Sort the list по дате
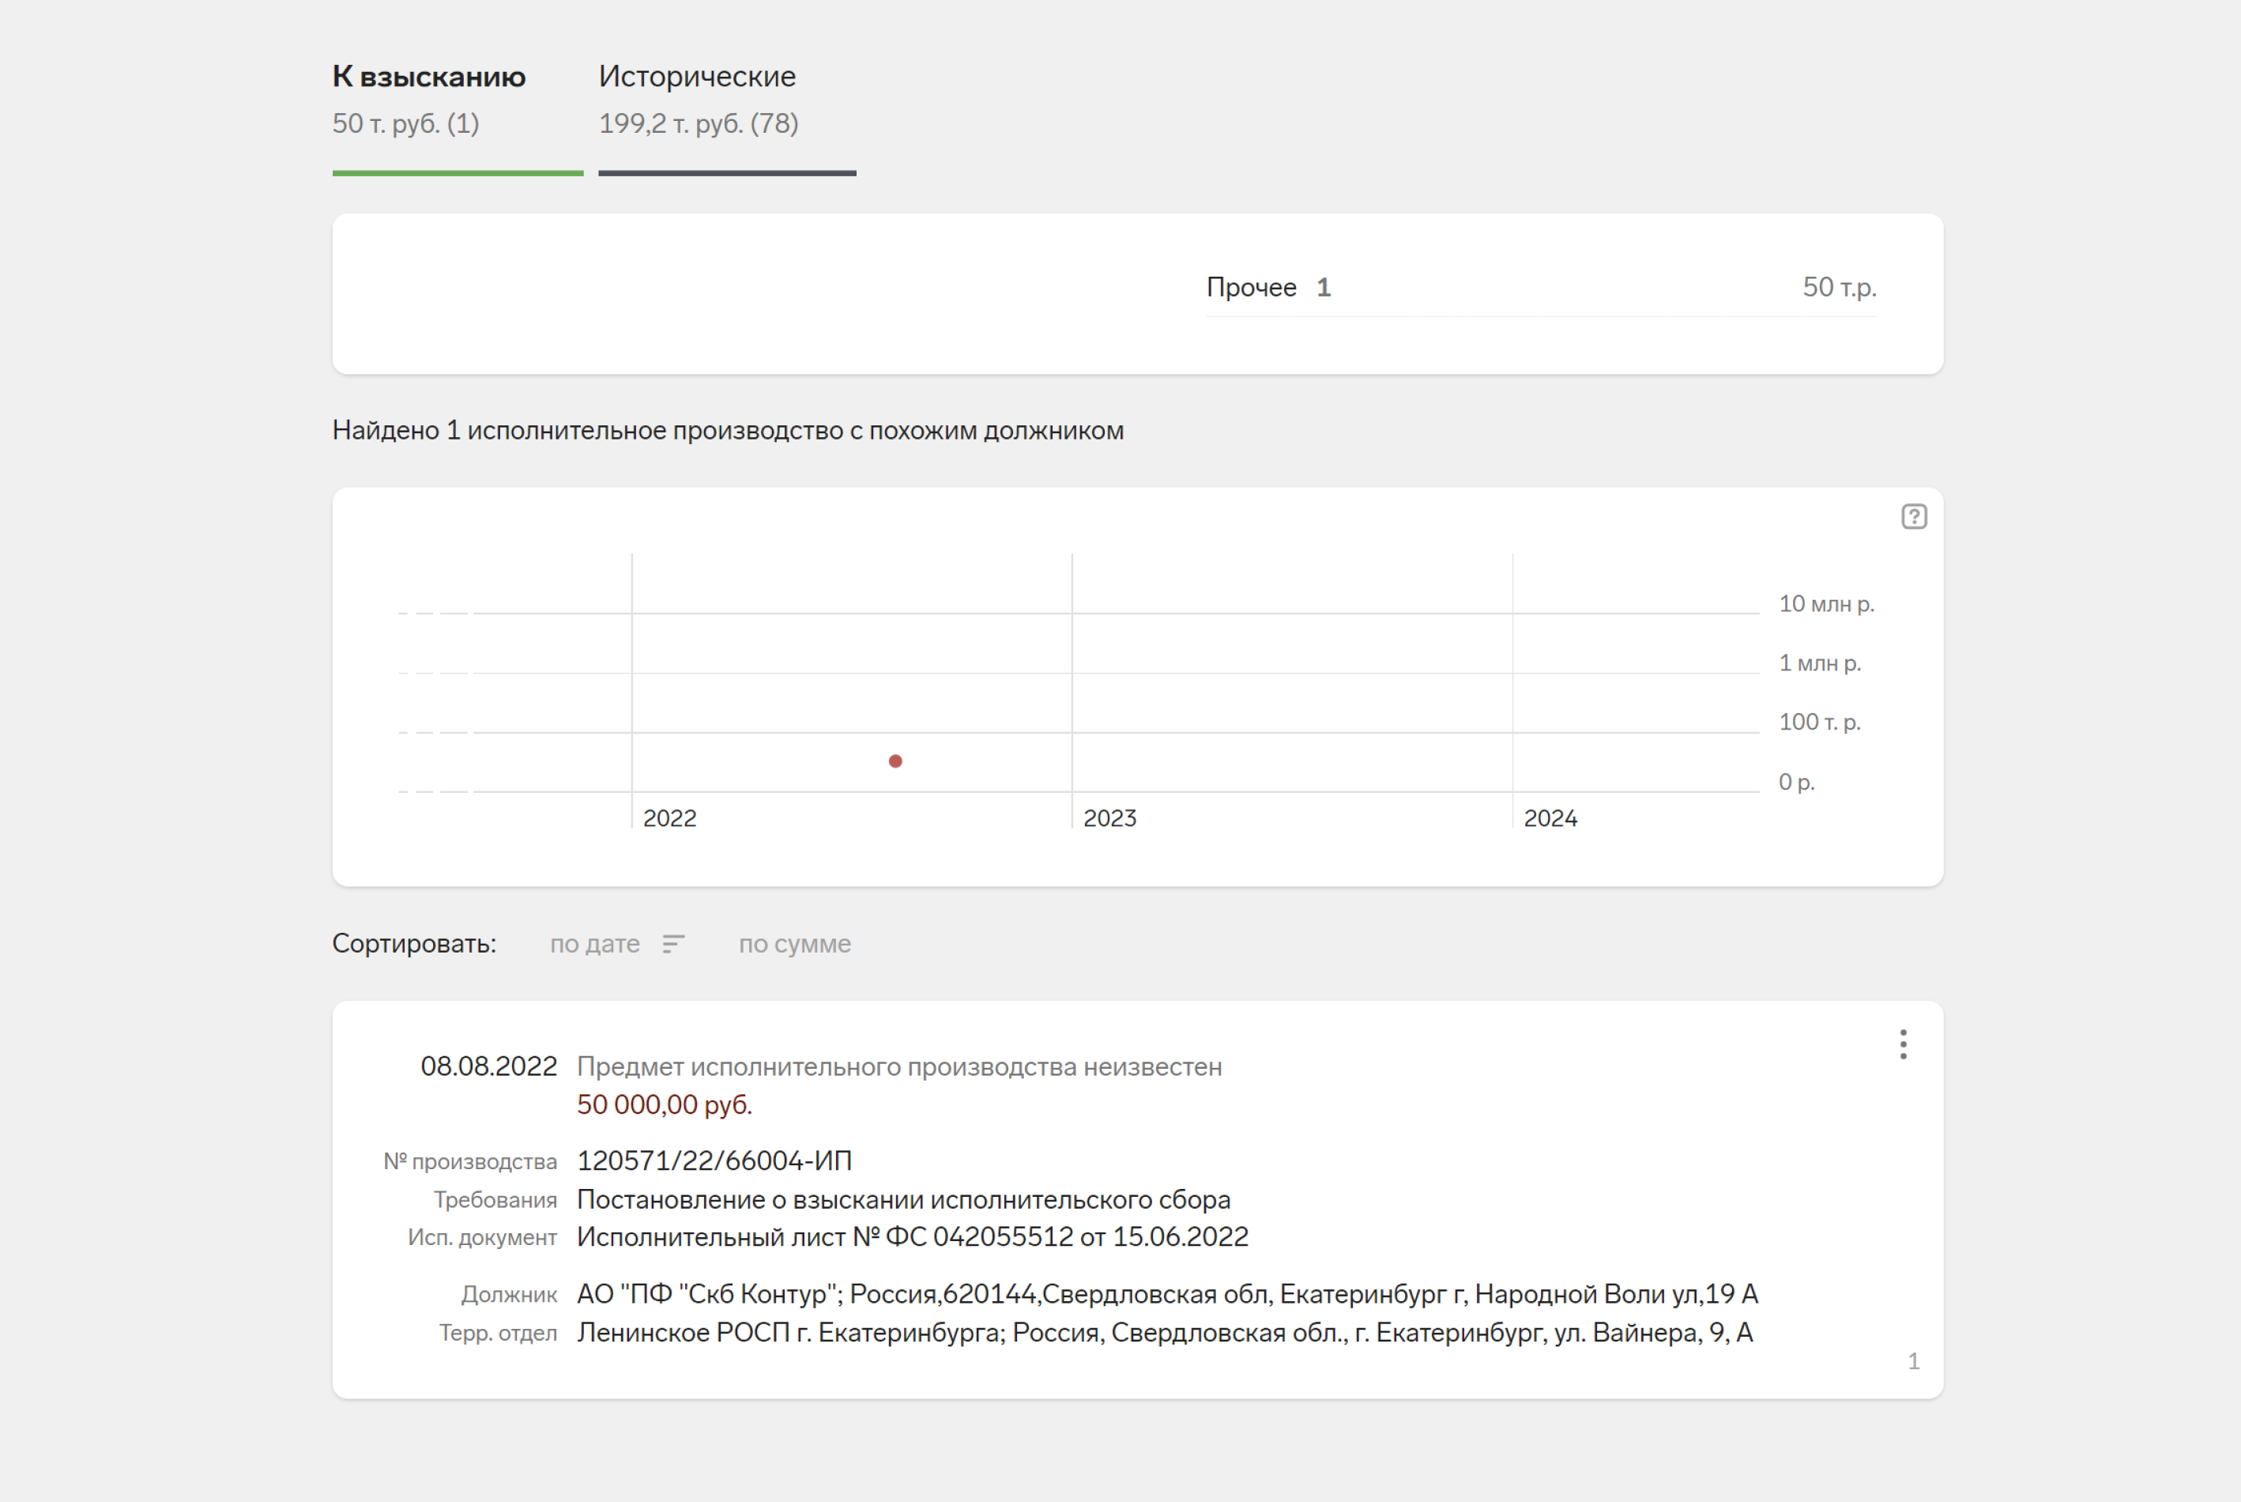The image size is (2241, 1502). tap(594, 945)
